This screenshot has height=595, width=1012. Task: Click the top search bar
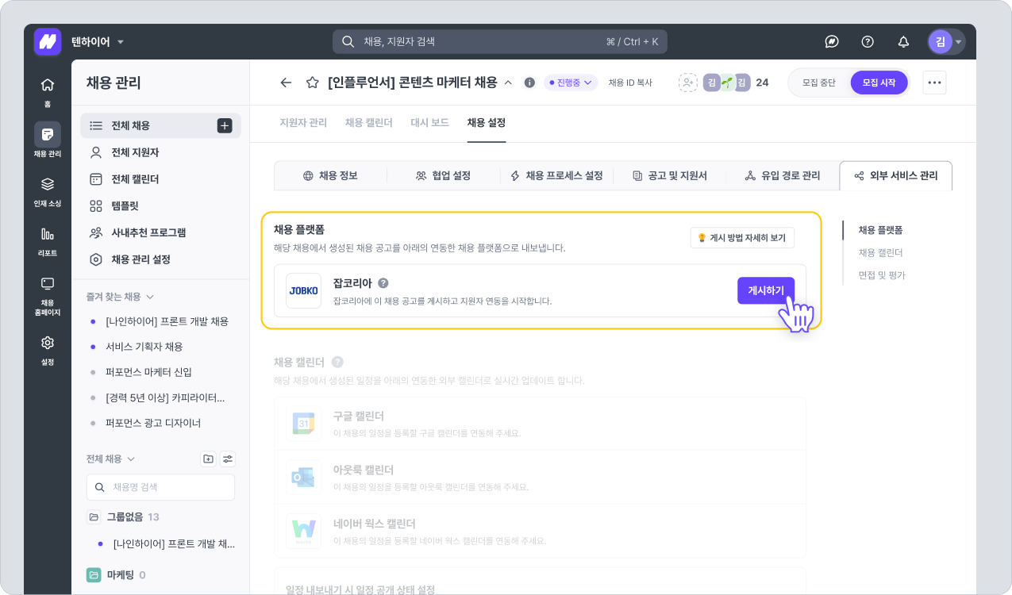[x=500, y=41]
